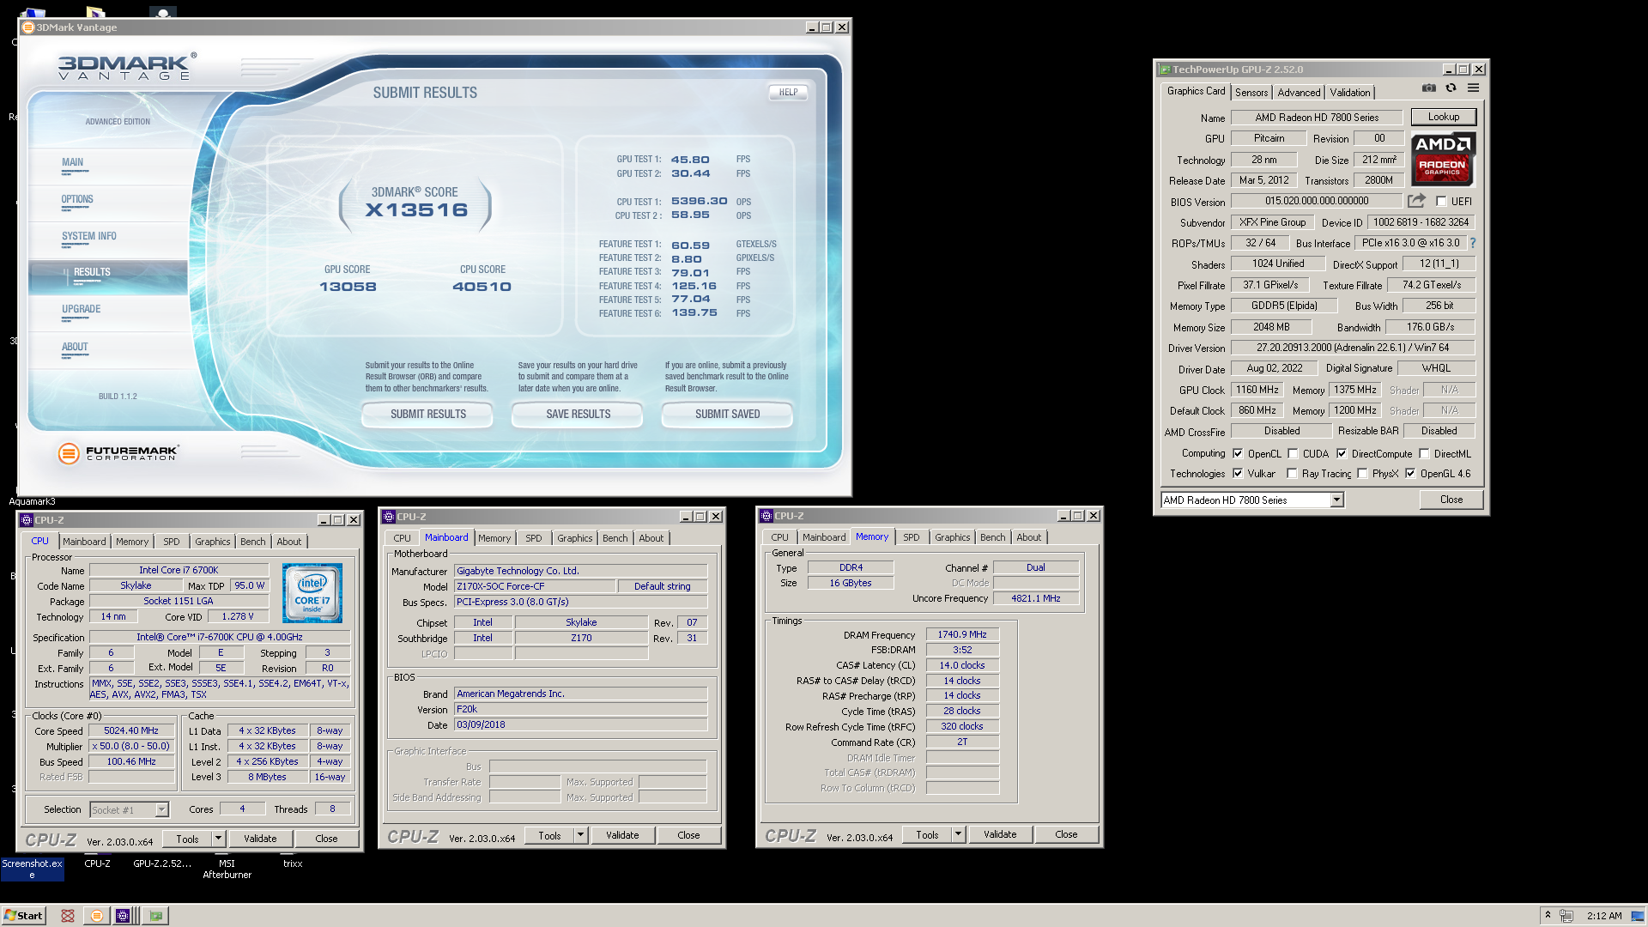Click the AMD Radeon Graphics logo
The width and height of the screenshot is (1648, 927).
pyautogui.click(x=1443, y=159)
